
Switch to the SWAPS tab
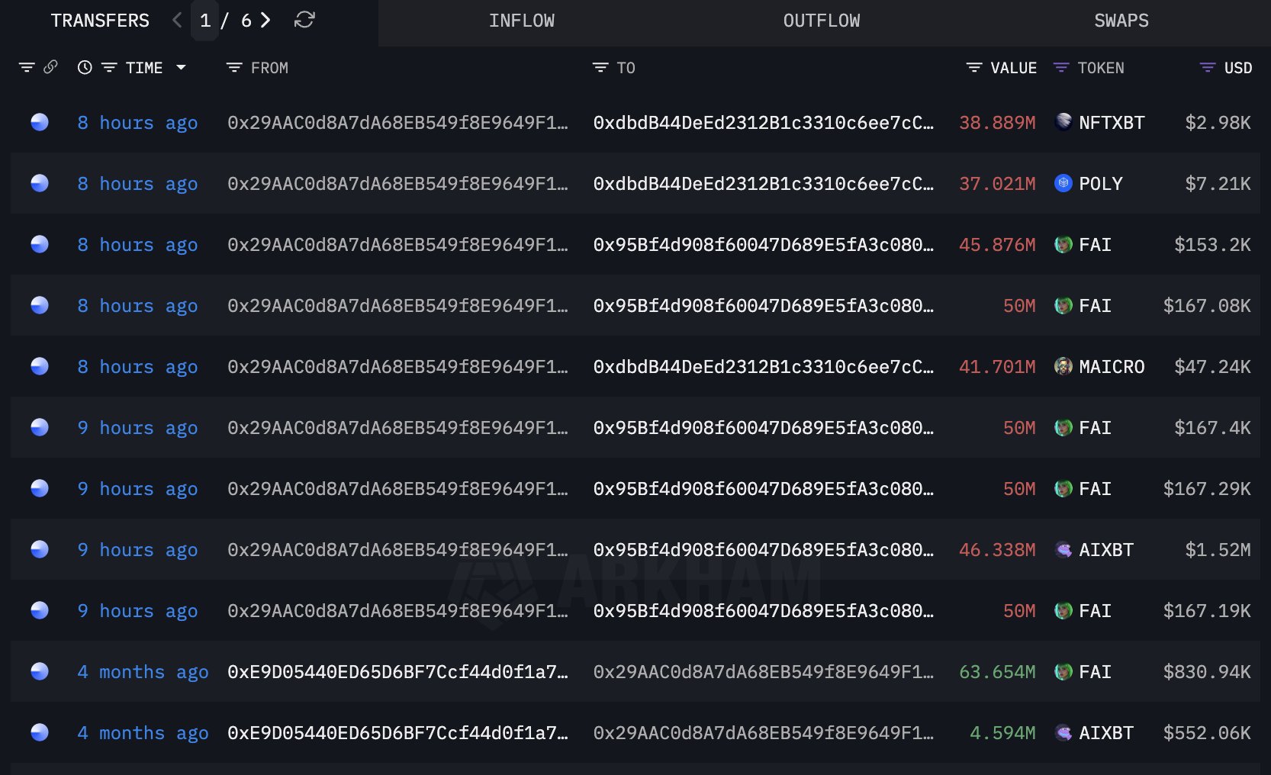click(1121, 21)
